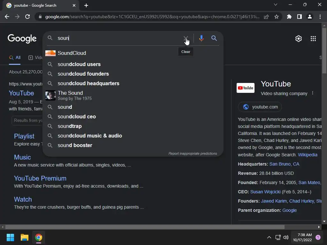Open the Playlist sitelink
The height and width of the screenshot is (245, 327).
tap(24, 136)
